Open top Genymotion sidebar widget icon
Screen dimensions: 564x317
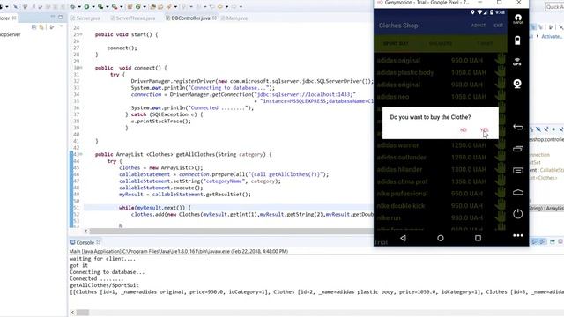point(517,18)
